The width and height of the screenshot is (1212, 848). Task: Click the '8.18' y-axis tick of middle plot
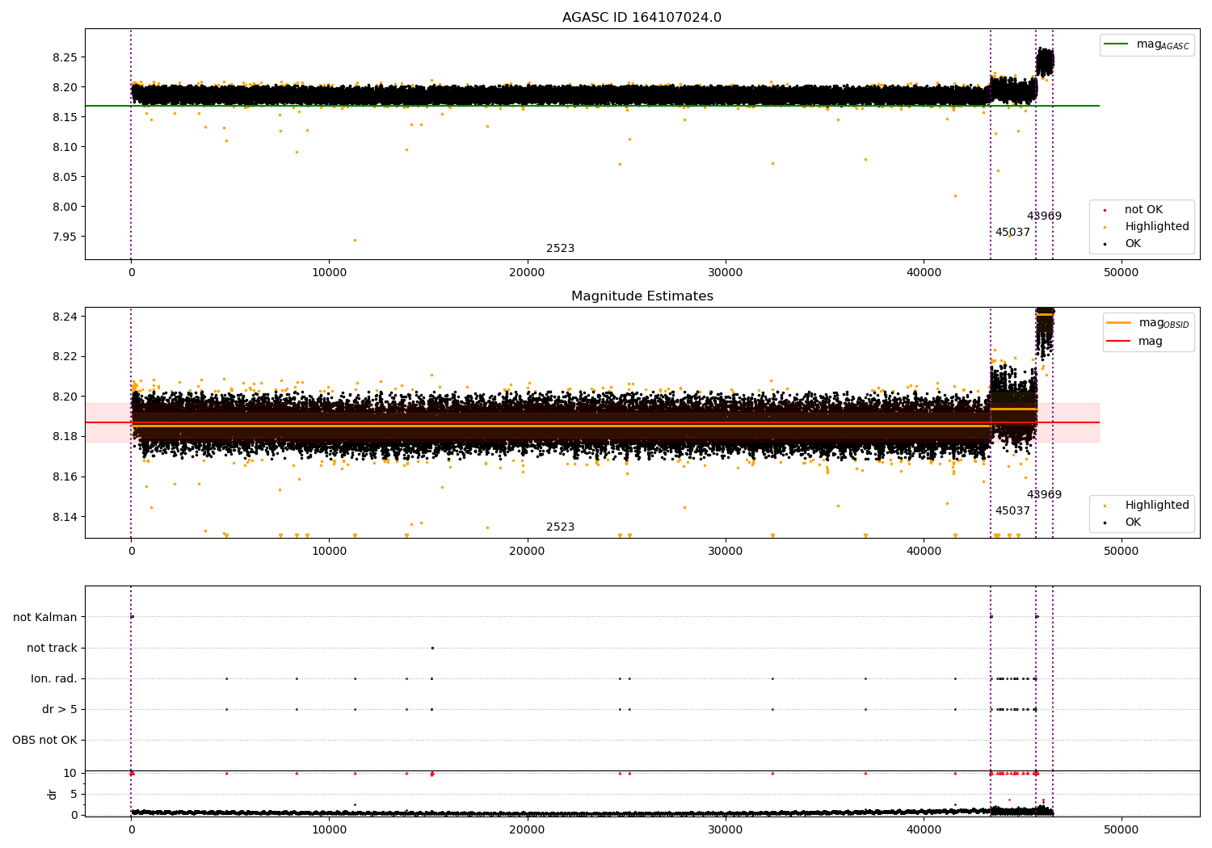pyautogui.click(x=65, y=437)
